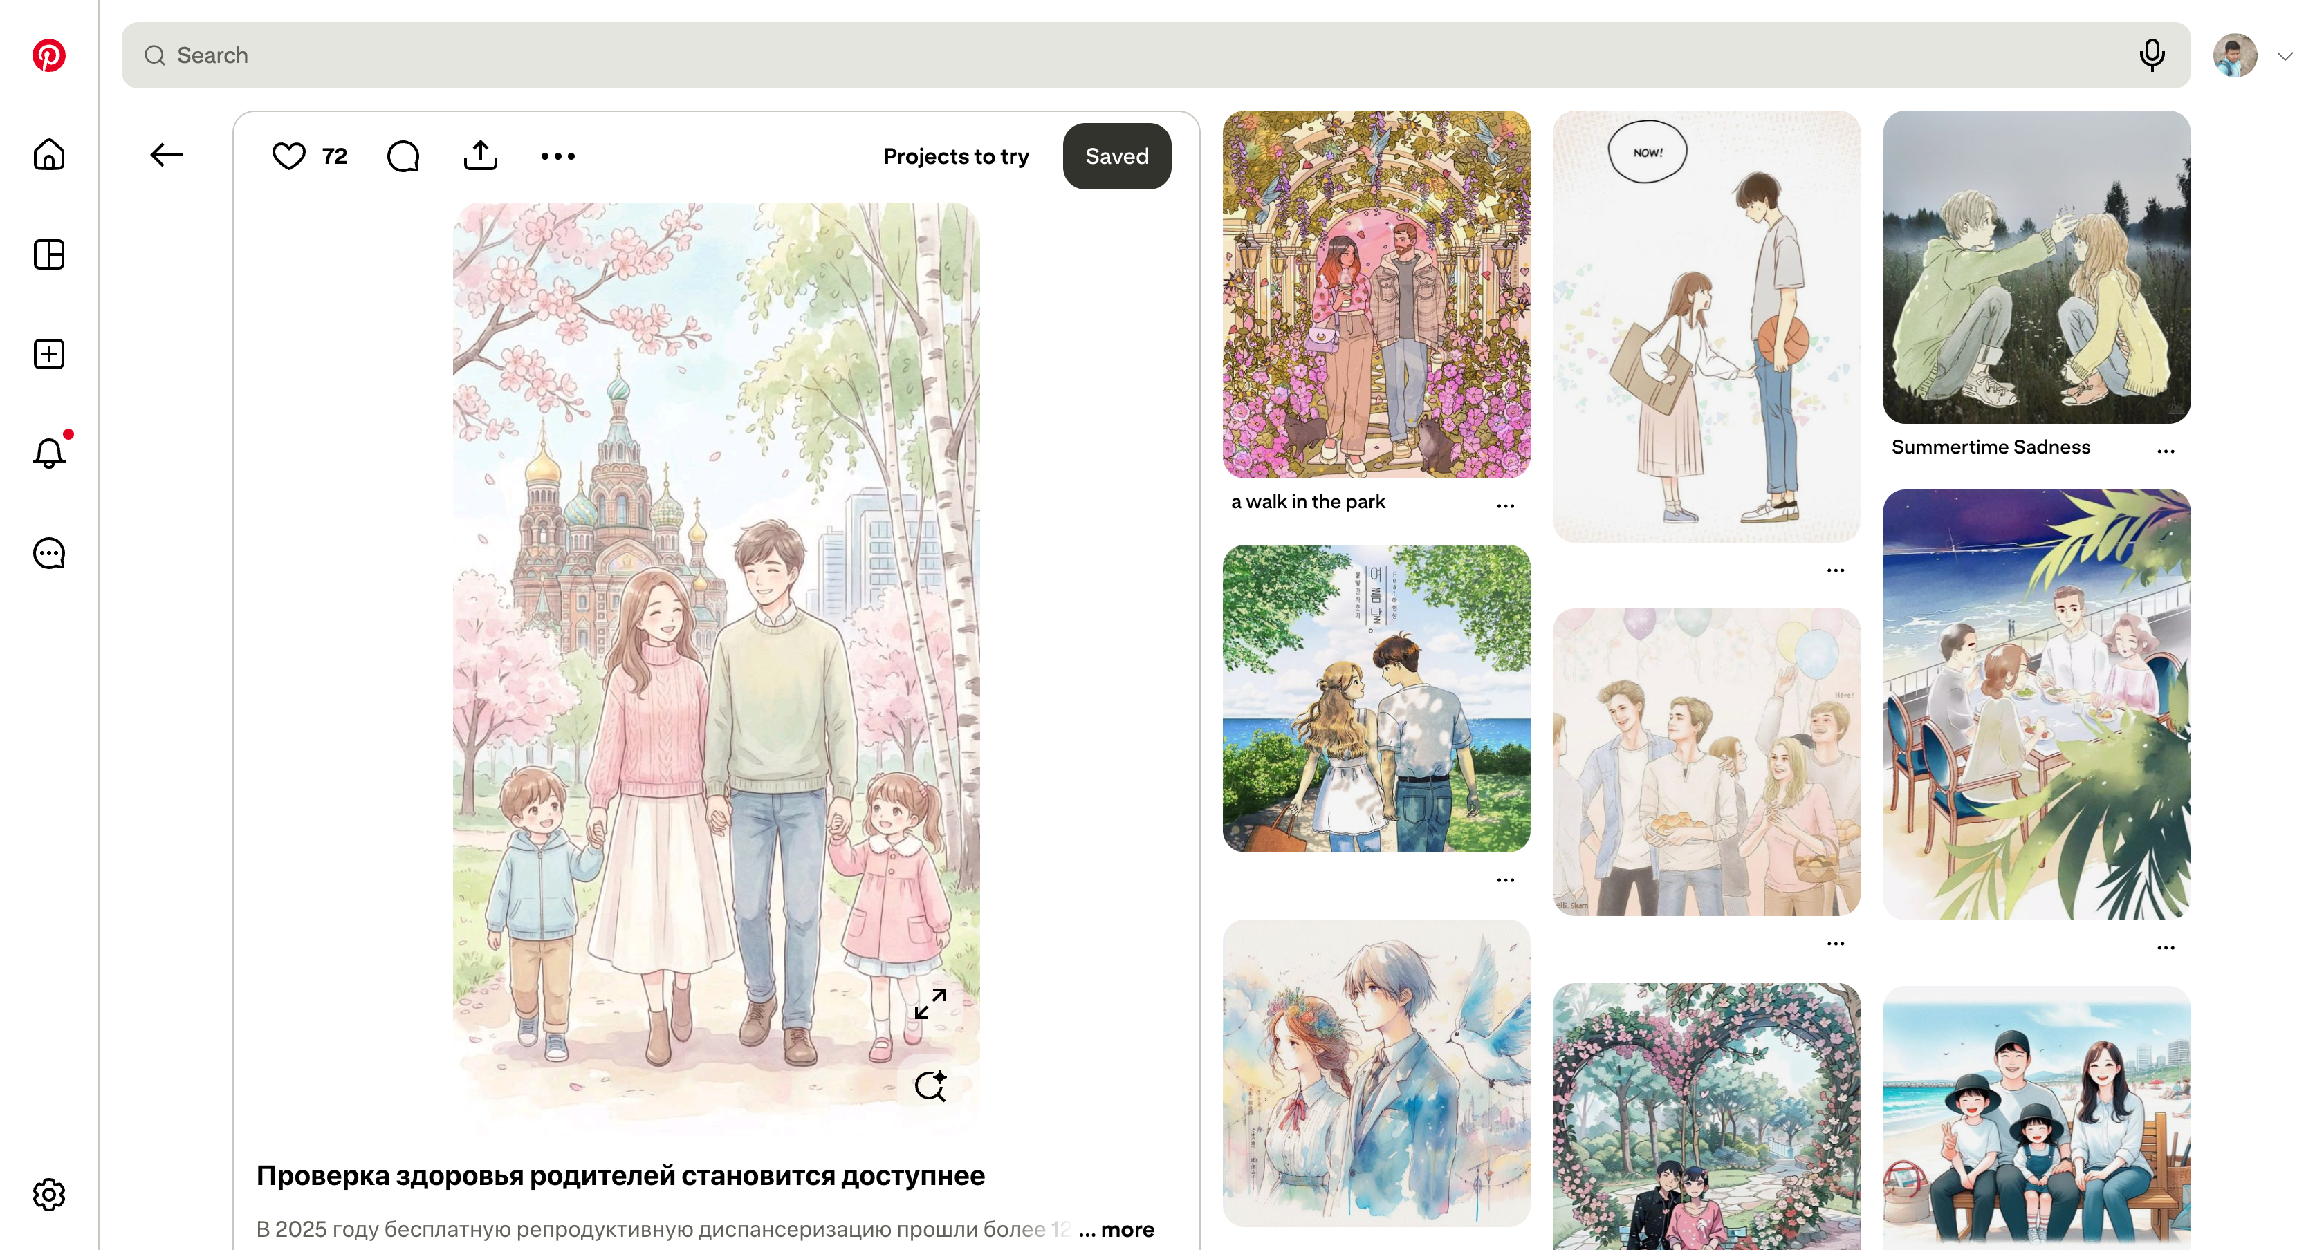Open options for the balloons party pin
Screen dimensions: 2324x1250
coord(1836,943)
